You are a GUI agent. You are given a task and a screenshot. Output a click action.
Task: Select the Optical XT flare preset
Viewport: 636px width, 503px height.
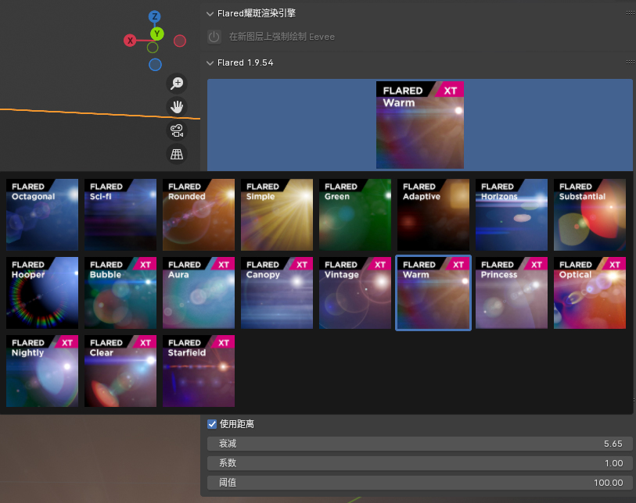coord(590,293)
